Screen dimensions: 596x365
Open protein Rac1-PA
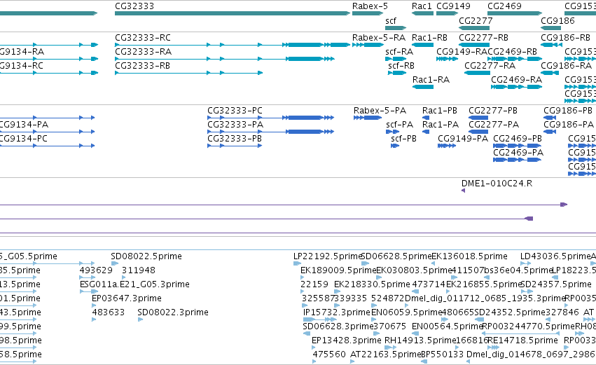tap(441, 124)
